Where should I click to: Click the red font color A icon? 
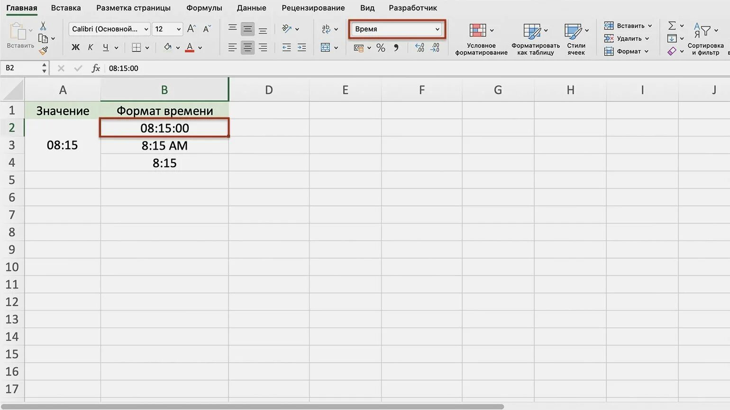190,47
